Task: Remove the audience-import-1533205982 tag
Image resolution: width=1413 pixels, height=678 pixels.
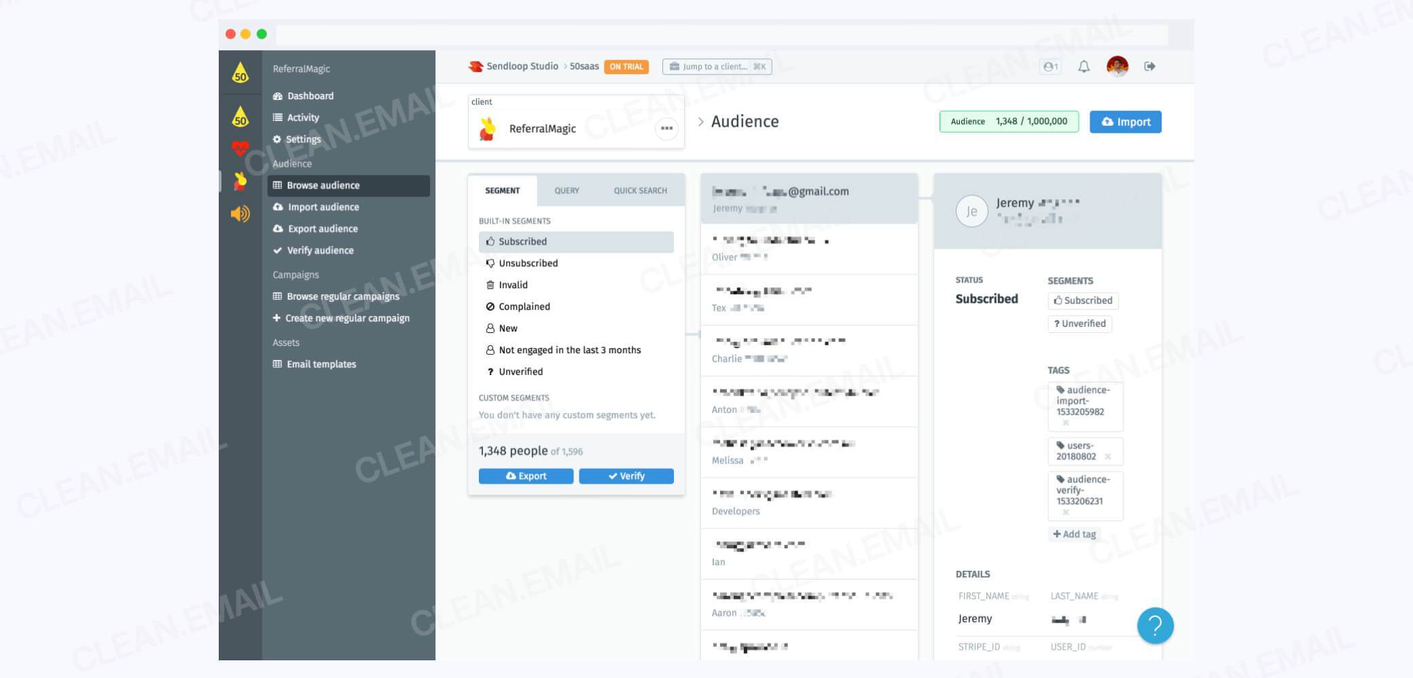Action: click(x=1066, y=423)
